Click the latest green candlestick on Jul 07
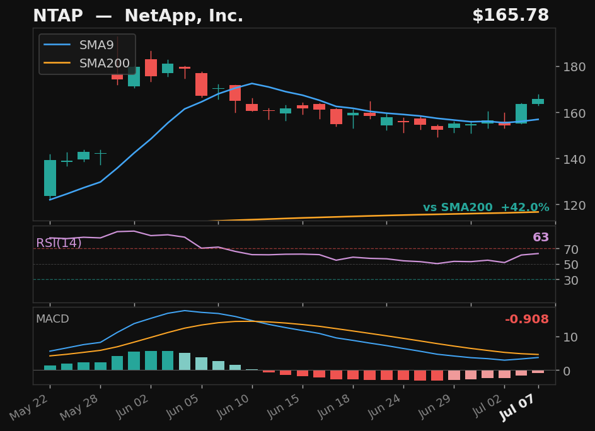This screenshot has width=595, height=431. click(538, 101)
